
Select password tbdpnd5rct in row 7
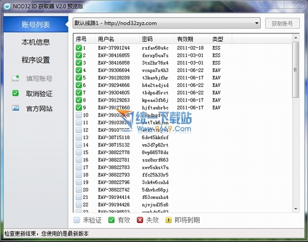(x=155, y=93)
